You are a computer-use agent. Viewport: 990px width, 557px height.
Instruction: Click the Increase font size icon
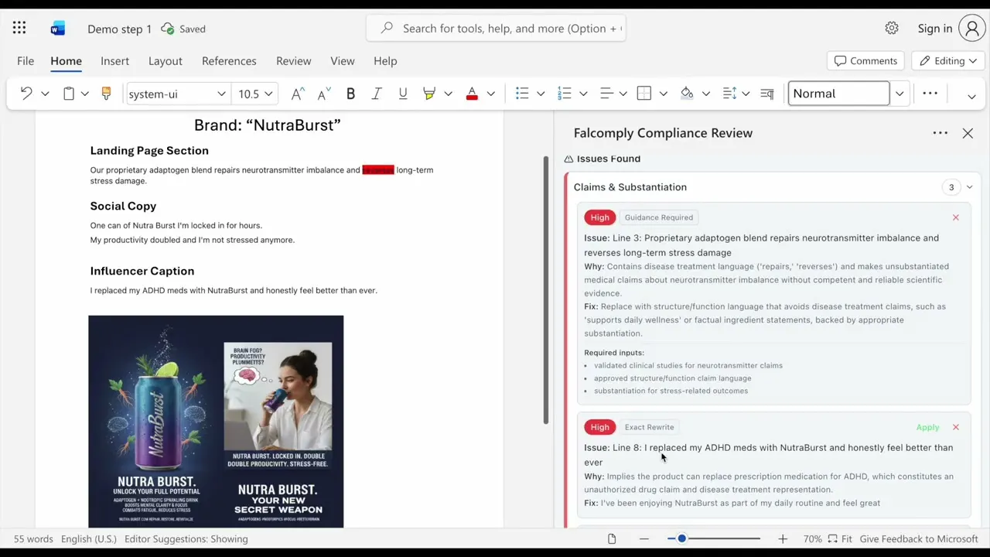297,94
